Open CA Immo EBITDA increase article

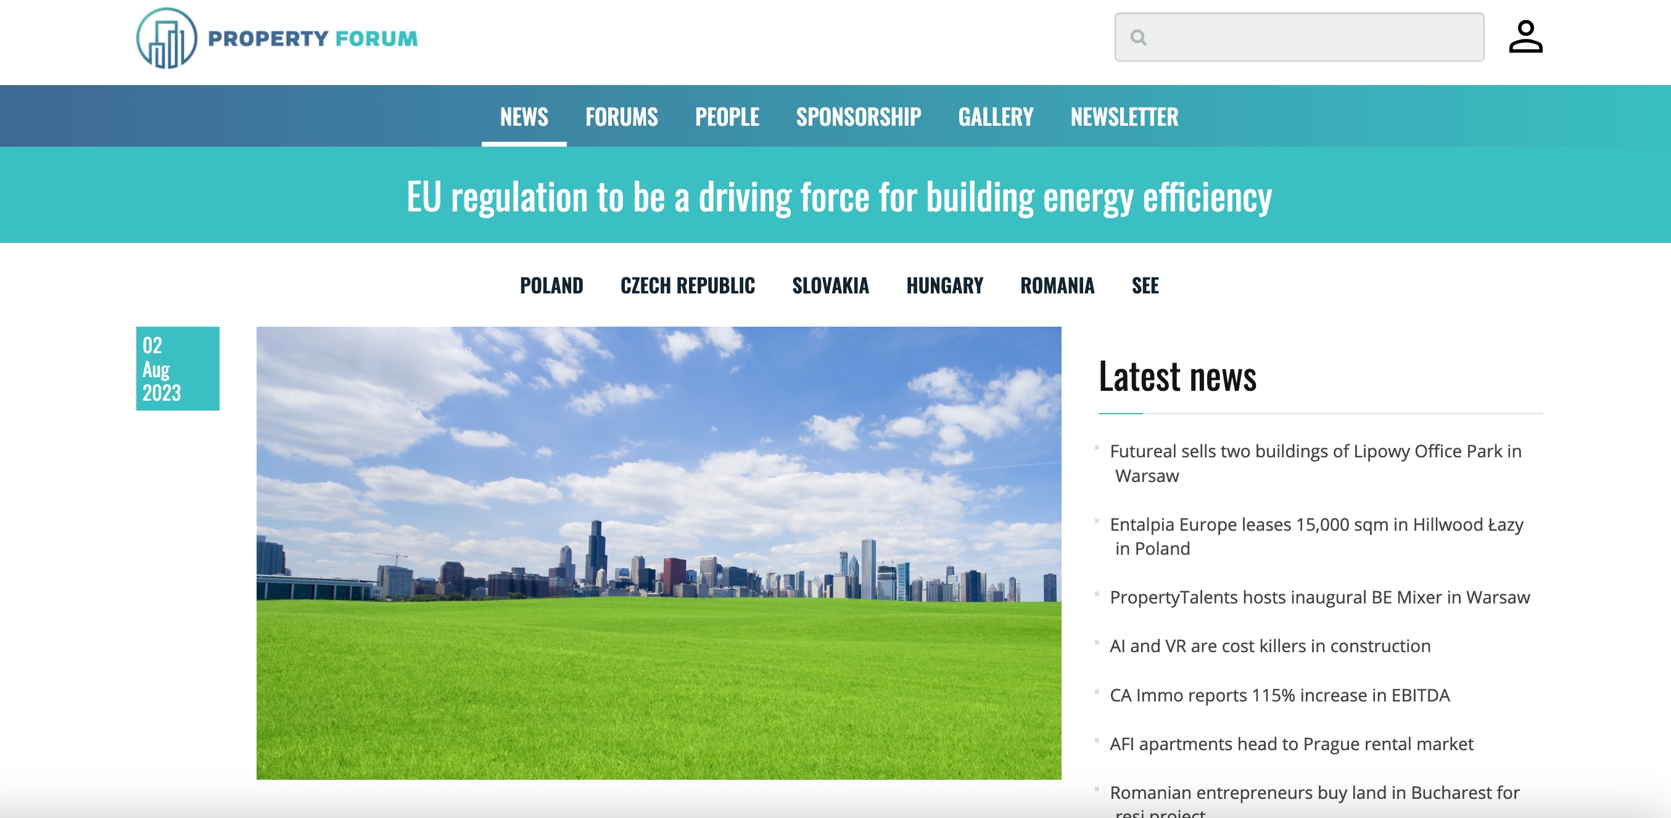[1279, 695]
